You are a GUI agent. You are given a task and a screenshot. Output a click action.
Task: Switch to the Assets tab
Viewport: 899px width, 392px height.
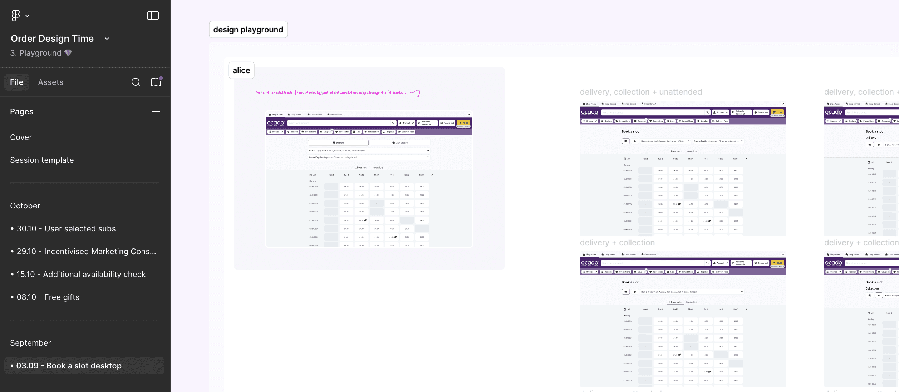pyautogui.click(x=51, y=82)
